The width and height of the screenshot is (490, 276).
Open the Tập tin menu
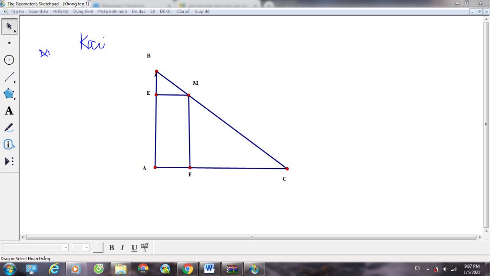(17, 11)
